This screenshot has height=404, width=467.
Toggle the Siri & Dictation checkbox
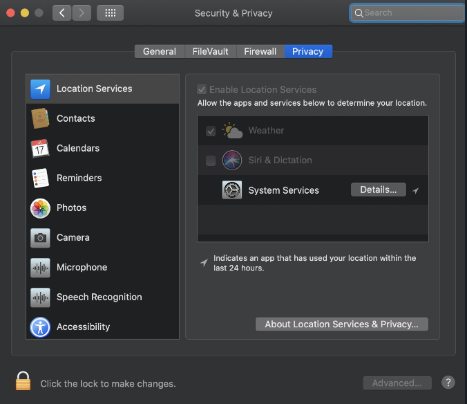[211, 160]
